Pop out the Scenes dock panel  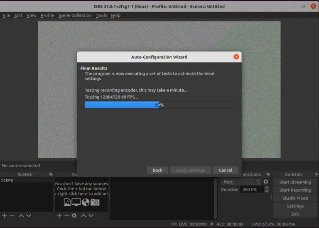click(51, 174)
